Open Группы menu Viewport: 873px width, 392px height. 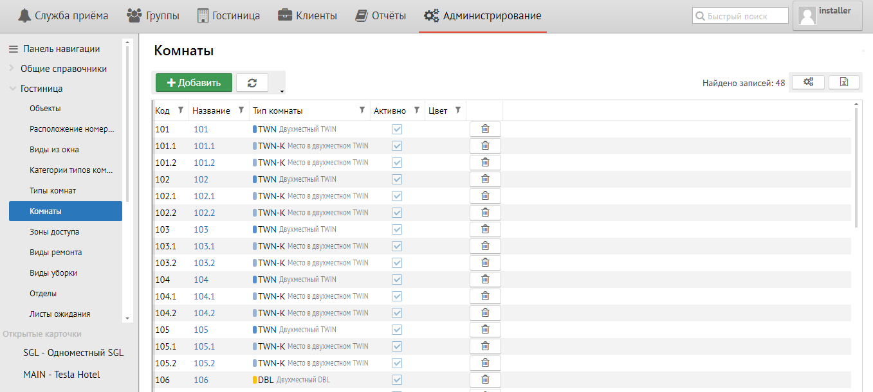coord(153,15)
